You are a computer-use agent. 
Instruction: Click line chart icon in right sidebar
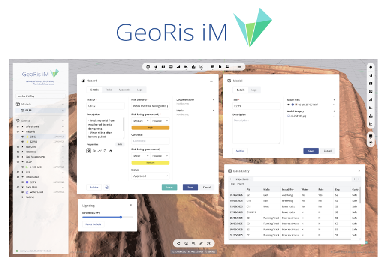click(x=371, y=124)
